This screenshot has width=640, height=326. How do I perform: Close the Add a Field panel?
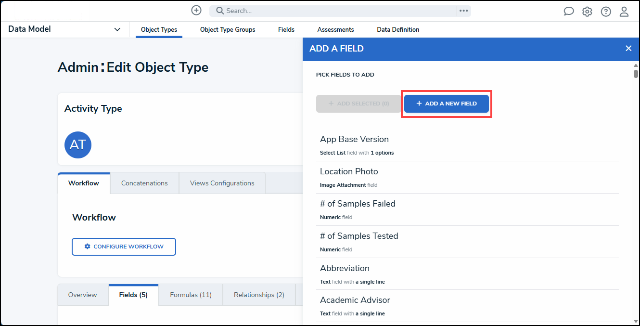click(x=628, y=48)
